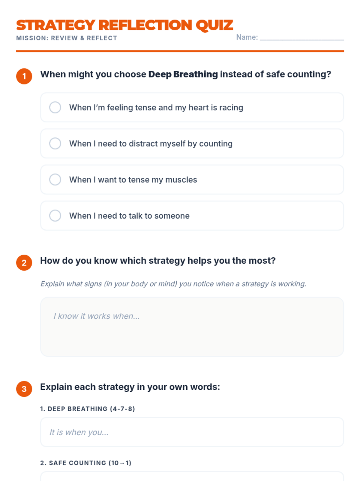Click 'Explain each strategy in your own words' heading
360x481 pixels.
pos(130,387)
